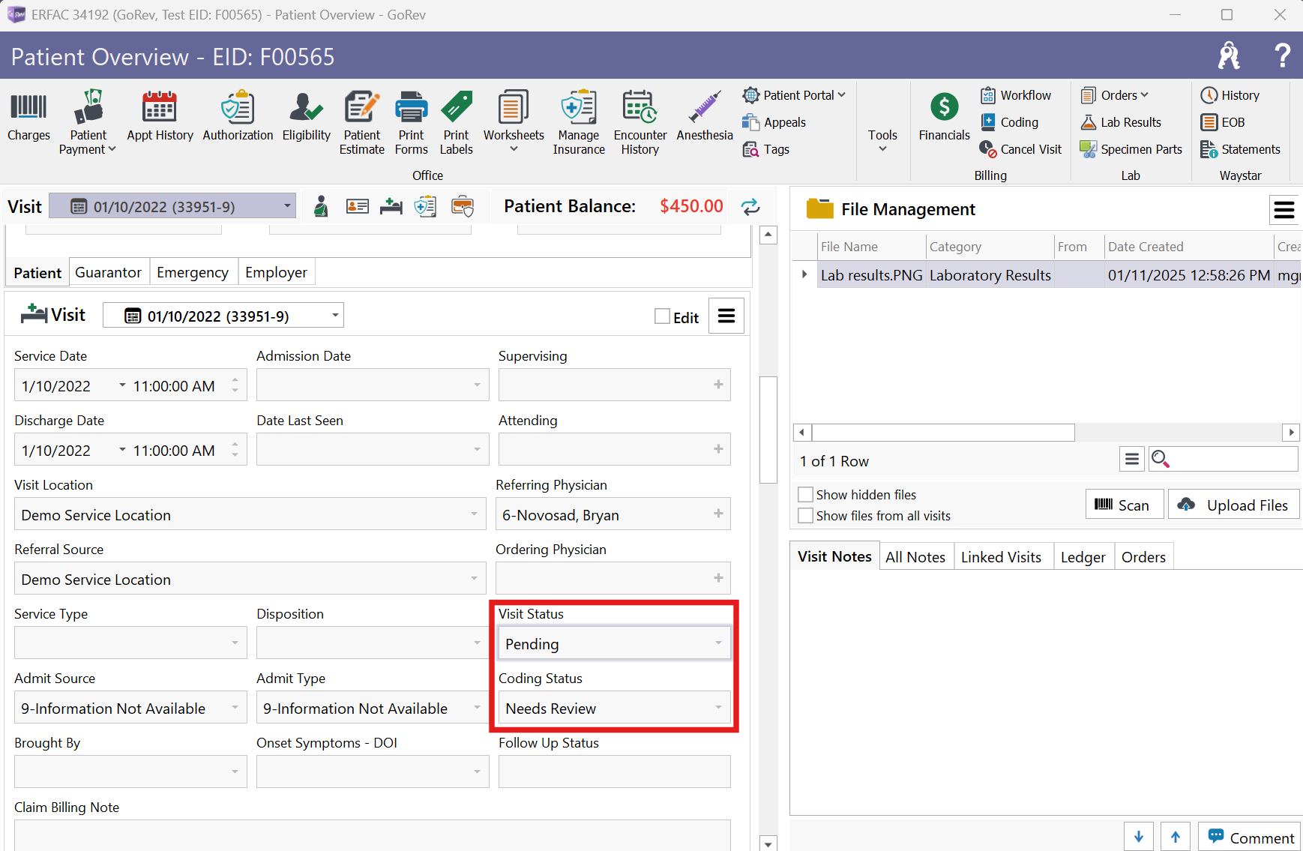
Task: Open Specimen Parts
Action: (1131, 149)
